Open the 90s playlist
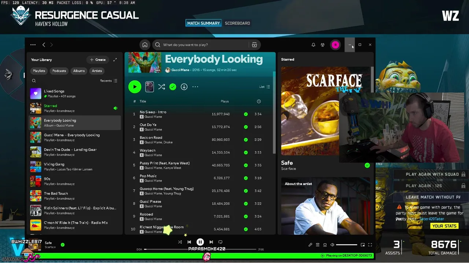This screenshot has width=469, height=263. (x=75, y=181)
